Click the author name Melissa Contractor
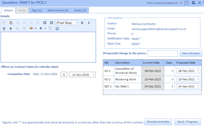The width and height of the screenshot is (204, 128). [144, 24]
